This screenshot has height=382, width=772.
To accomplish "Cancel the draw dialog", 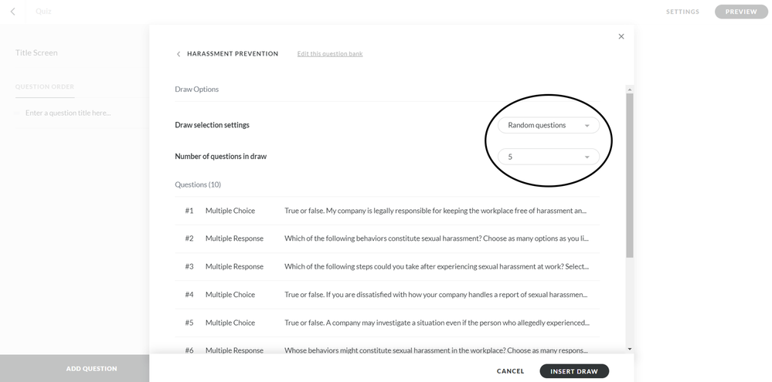I will tap(510, 371).
